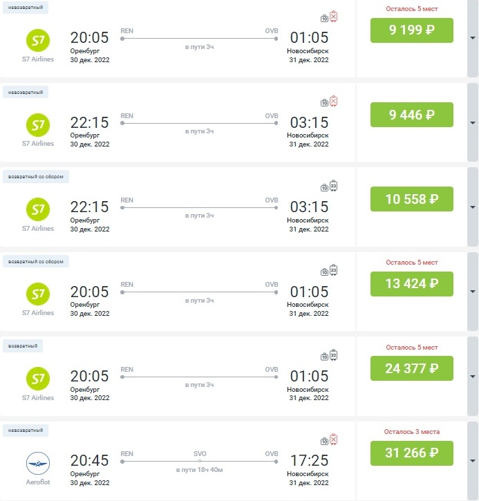Screen dimensions: 479x501
Task: Expand details of the 9 199 ₽ flight
Action: click(473, 38)
